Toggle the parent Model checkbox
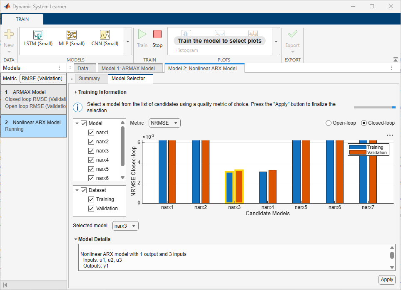401x290 pixels. [84, 123]
